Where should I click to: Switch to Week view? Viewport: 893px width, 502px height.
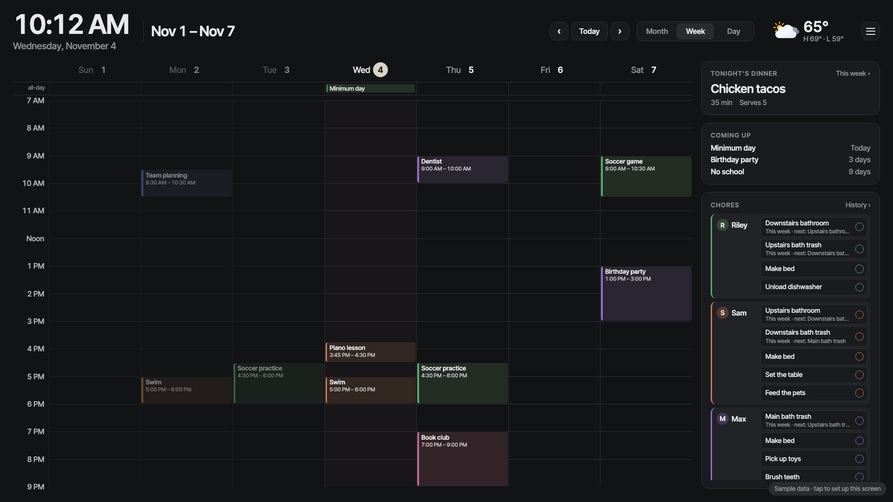pos(695,31)
